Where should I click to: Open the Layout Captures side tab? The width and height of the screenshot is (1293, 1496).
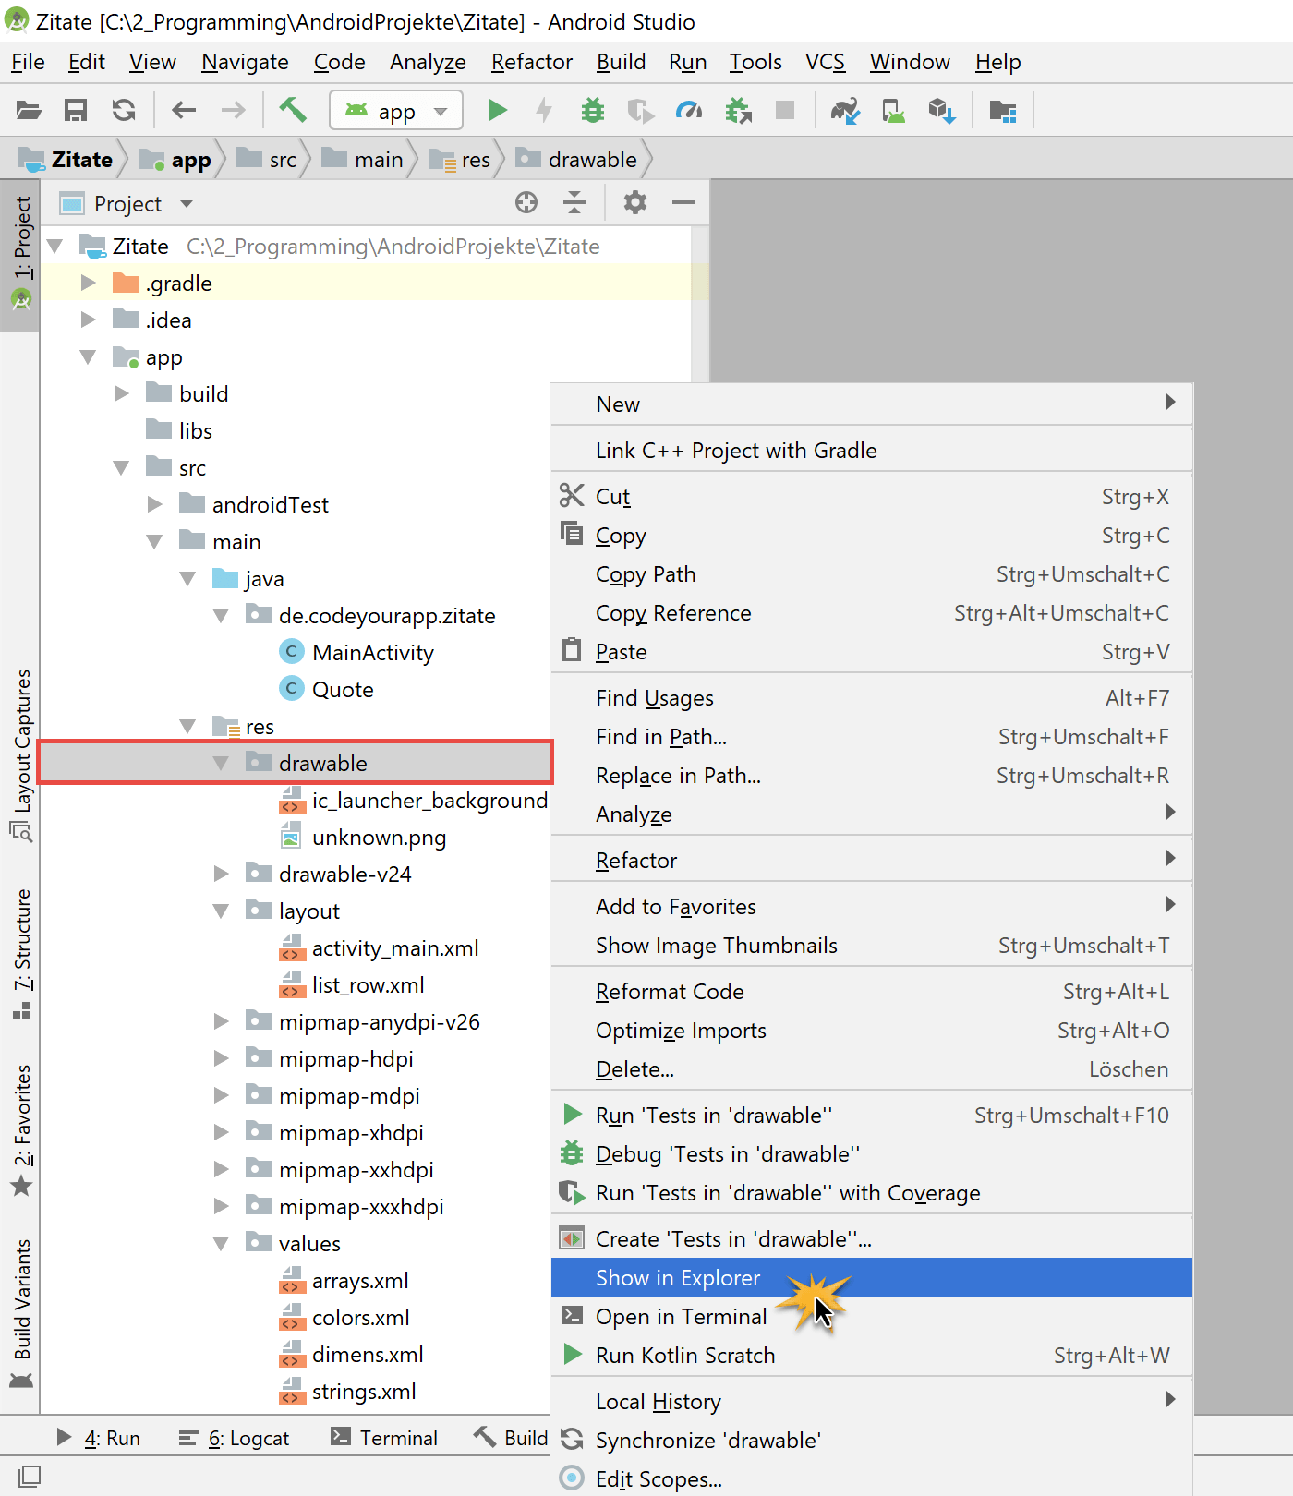(x=21, y=754)
